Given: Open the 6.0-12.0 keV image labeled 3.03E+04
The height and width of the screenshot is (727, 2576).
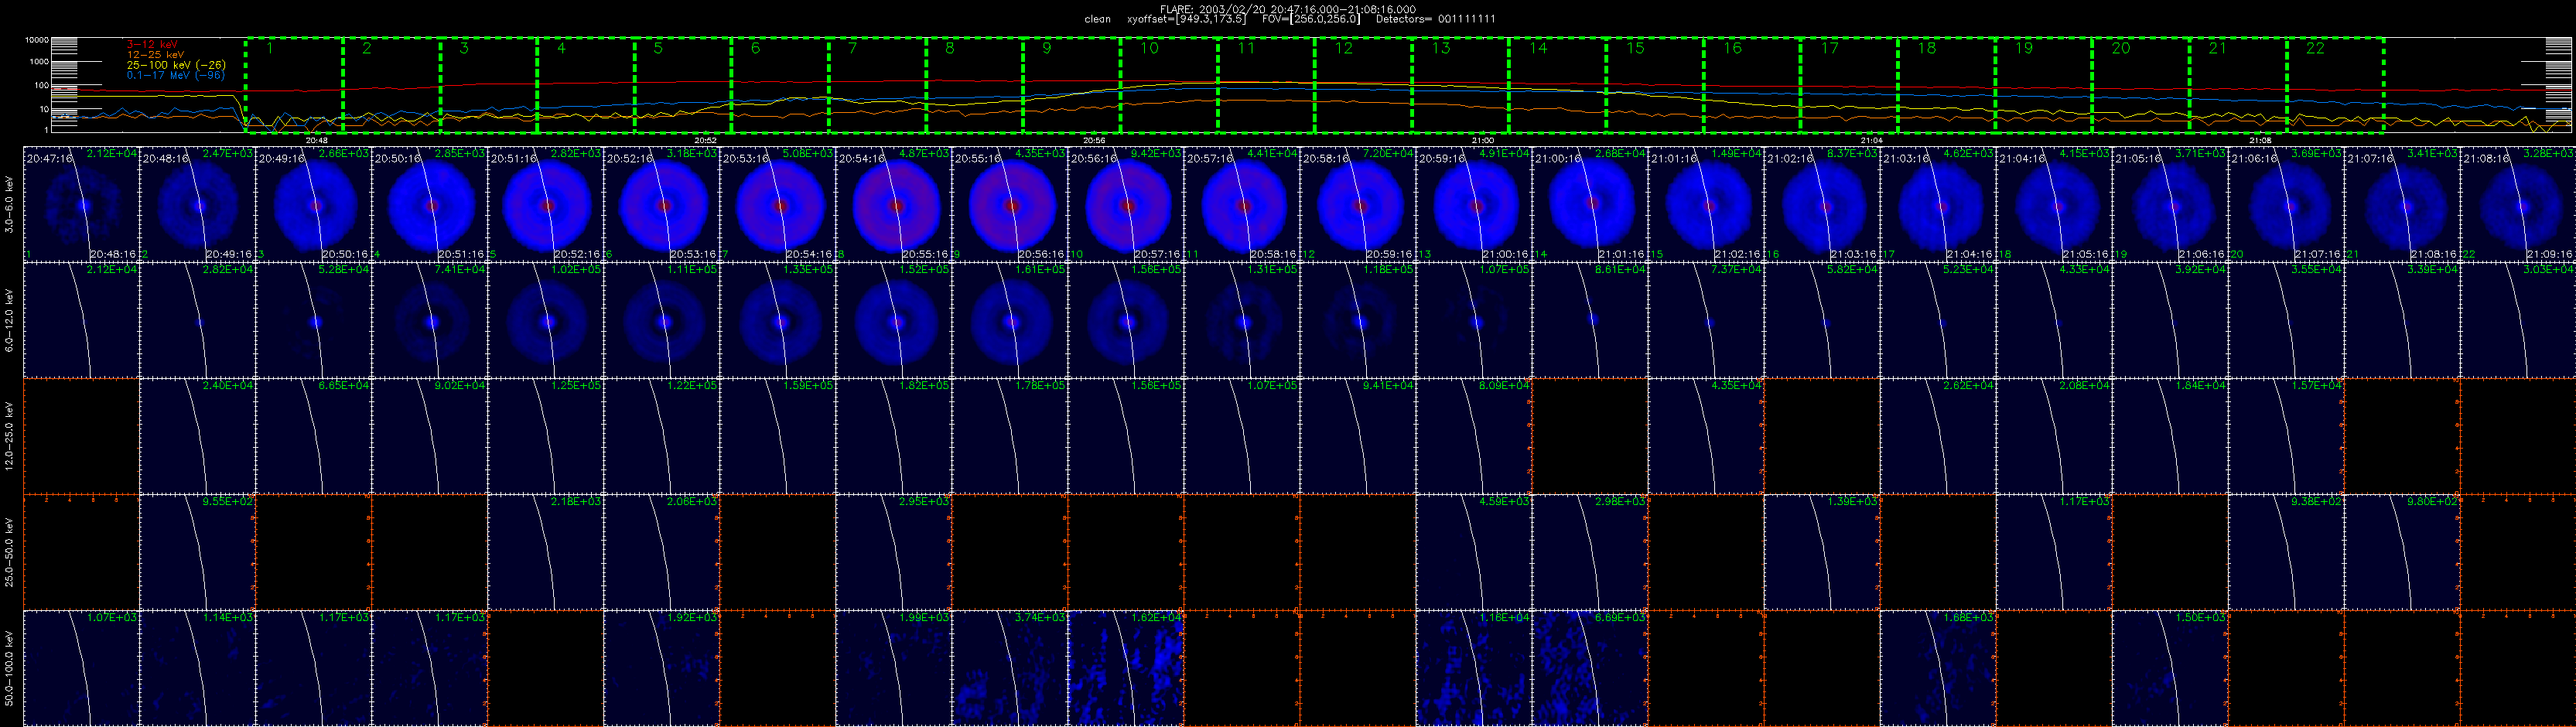Looking at the screenshot, I should [x=2518, y=320].
